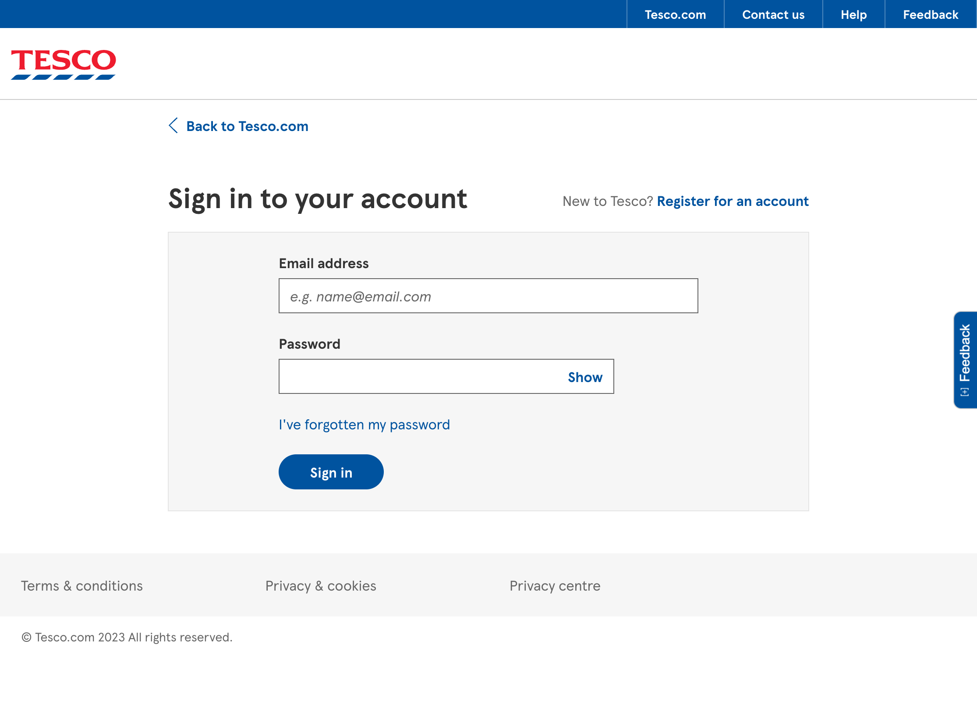Viewport: 977px width, 701px height.
Task: Focus the email address input field
Action: pos(488,296)
